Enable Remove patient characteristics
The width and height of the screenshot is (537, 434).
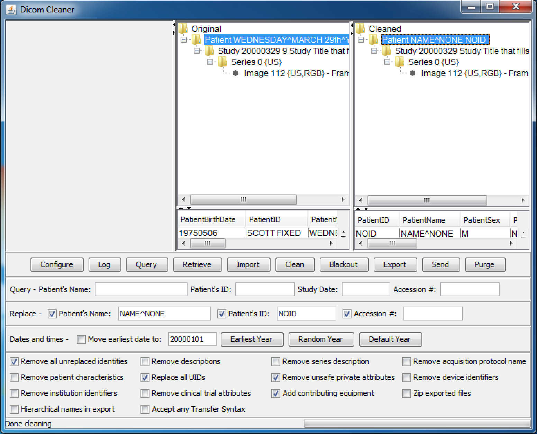point(14,378)
